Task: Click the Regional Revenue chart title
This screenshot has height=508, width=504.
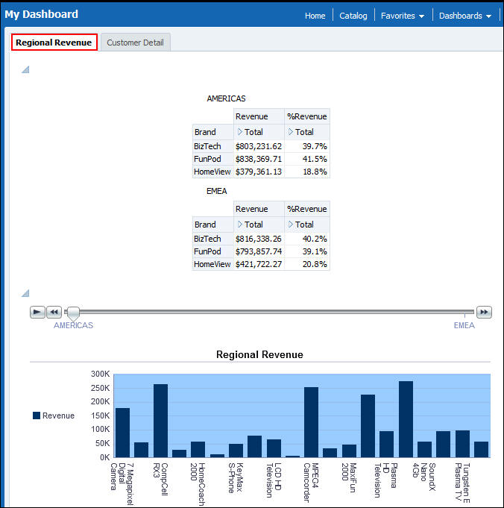Action: 259,354
